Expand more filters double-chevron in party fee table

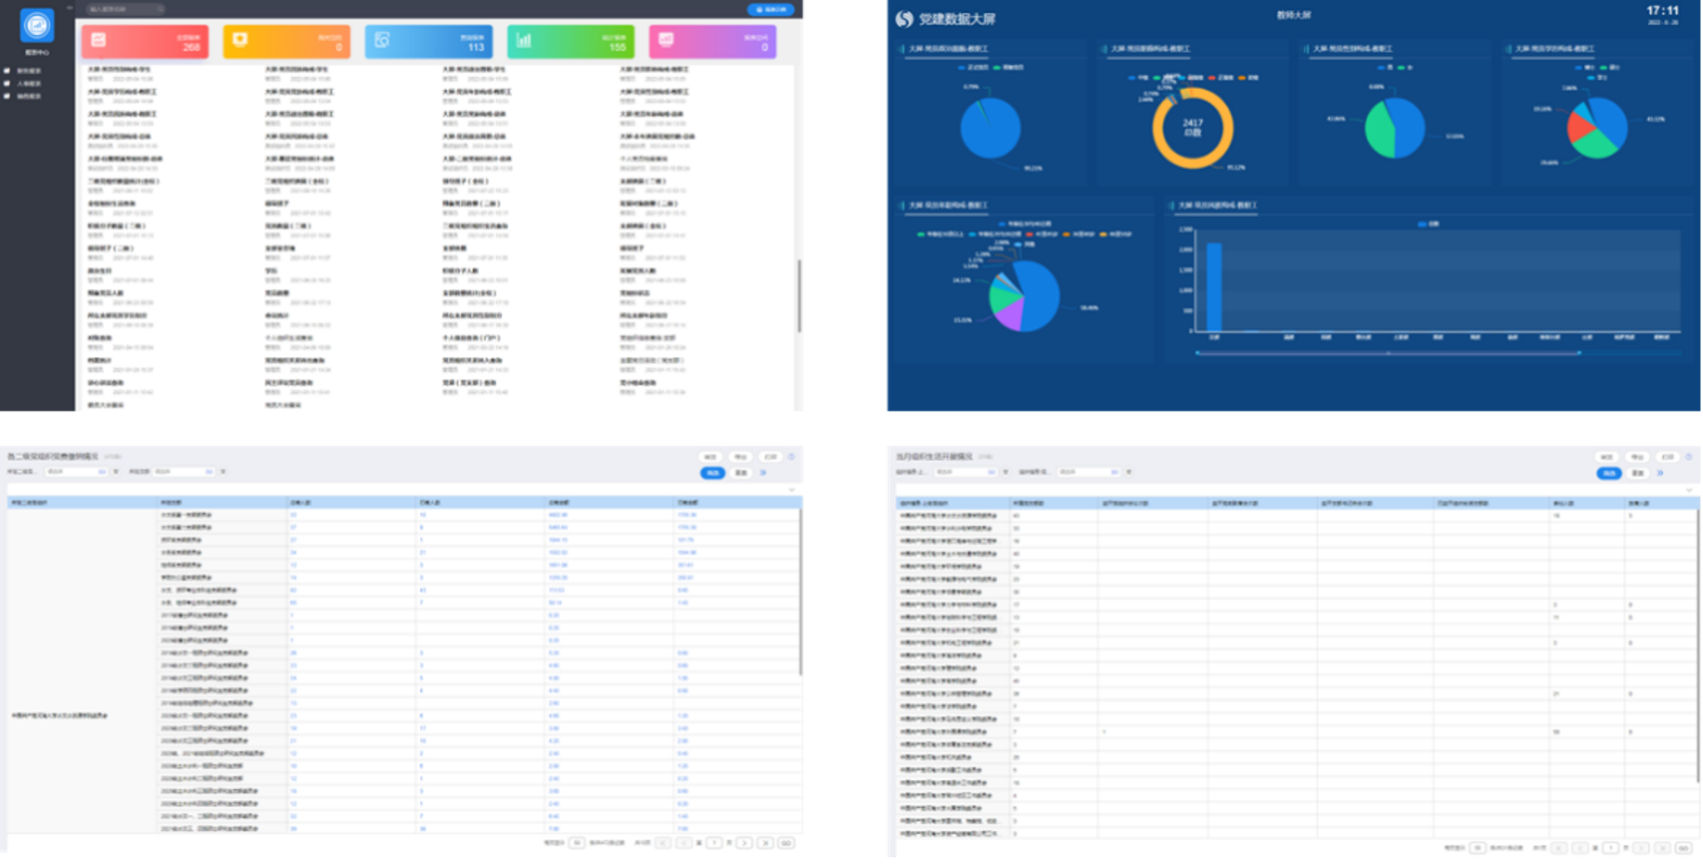pos(764,472)
